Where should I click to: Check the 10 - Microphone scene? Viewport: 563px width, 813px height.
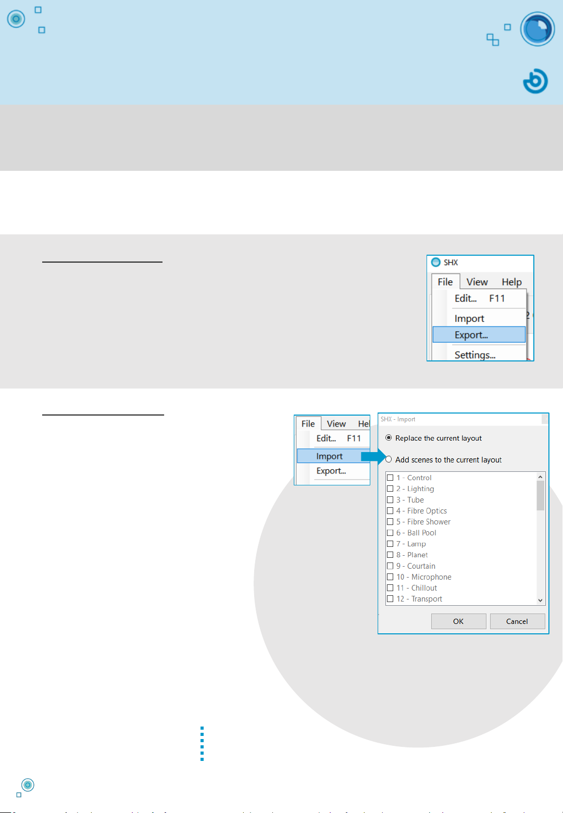390,577
